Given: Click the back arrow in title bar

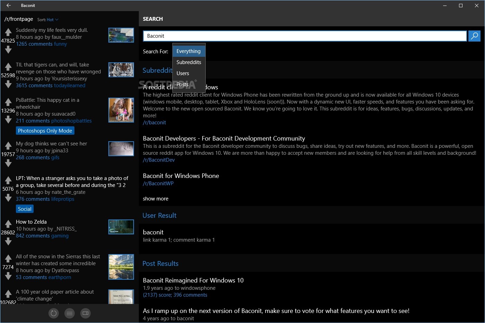Looking at the screenshot, I should (9, 6).
